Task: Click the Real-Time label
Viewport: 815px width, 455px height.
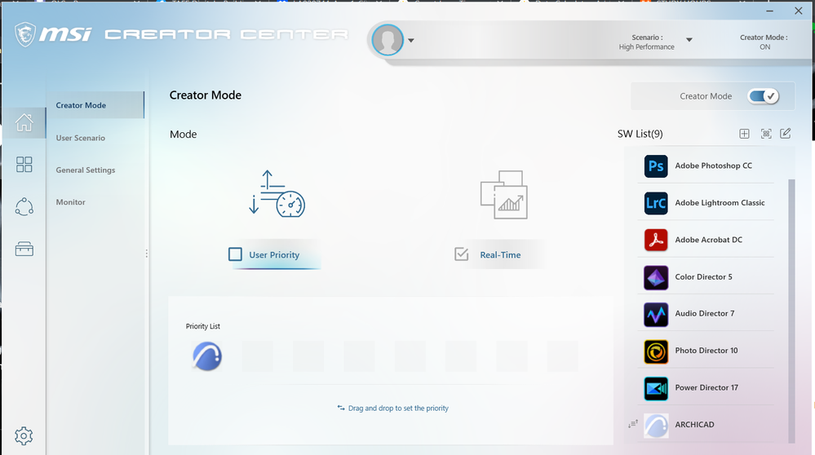Action: [500, 255]
